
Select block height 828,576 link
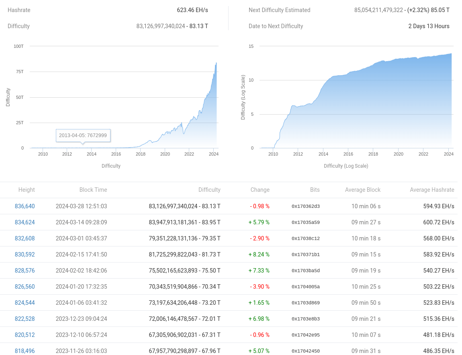pos(25,271)
